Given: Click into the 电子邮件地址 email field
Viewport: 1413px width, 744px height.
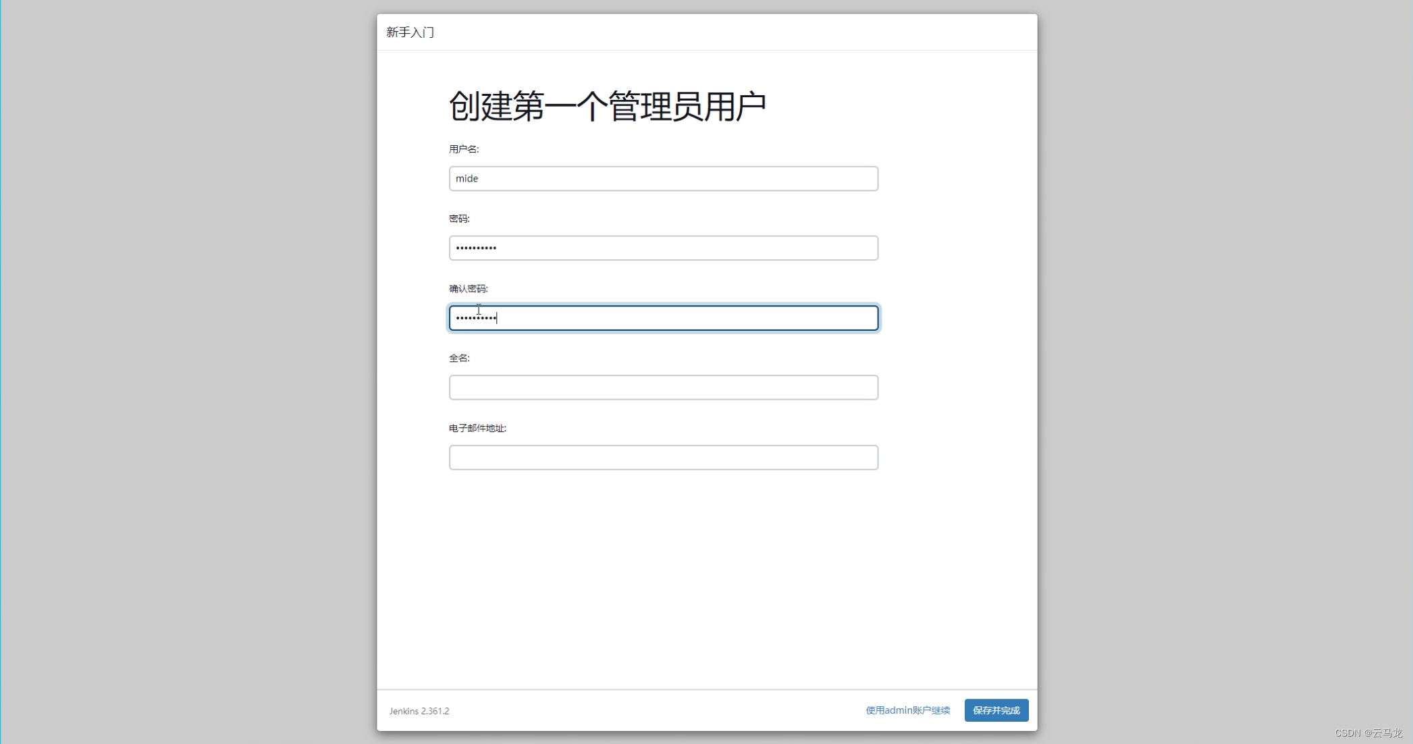Looking at the screenshot, I should [x=663, y=458].
